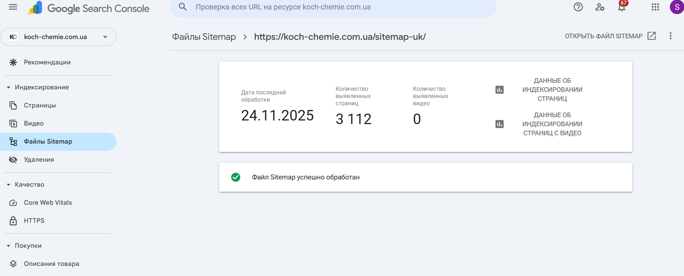Image resolution: width=684 pixels, height=276 pixels.
Task: Open the account avatar S
Action: 677,7
